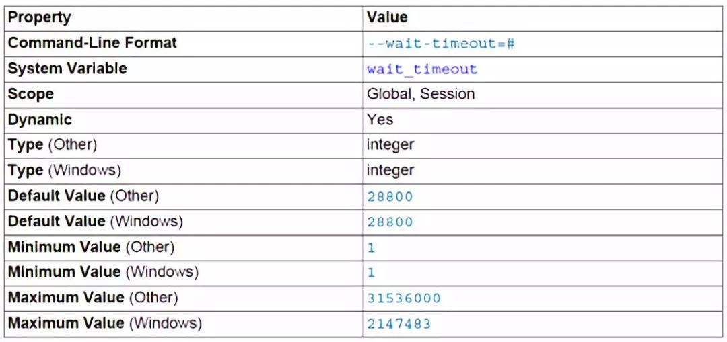Click the Global, Session scope value
The width and height of the screenshot is (727, 342).
[421, 94]
